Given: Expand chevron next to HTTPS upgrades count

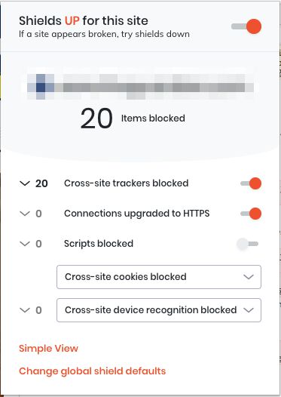Looking at the screenshot, I should (25, 214).
